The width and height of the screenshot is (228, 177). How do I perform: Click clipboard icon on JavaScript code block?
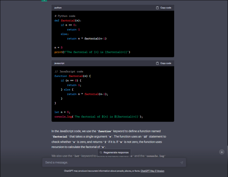[157, 63]
